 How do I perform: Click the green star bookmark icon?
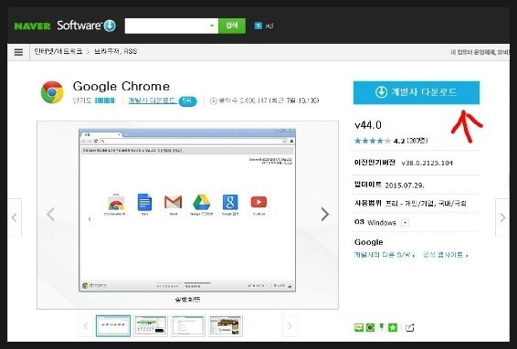393,328
